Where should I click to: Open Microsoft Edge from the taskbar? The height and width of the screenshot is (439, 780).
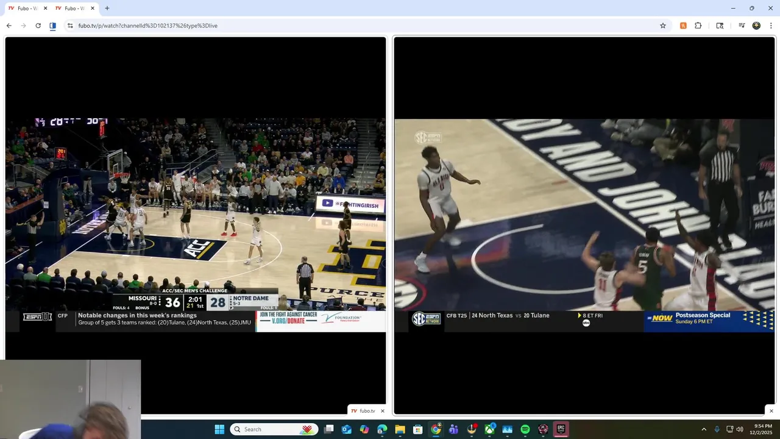[x=382, y=429]
